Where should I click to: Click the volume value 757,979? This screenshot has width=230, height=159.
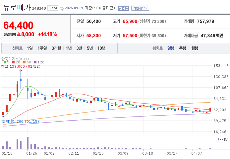(x=205, y=22)
